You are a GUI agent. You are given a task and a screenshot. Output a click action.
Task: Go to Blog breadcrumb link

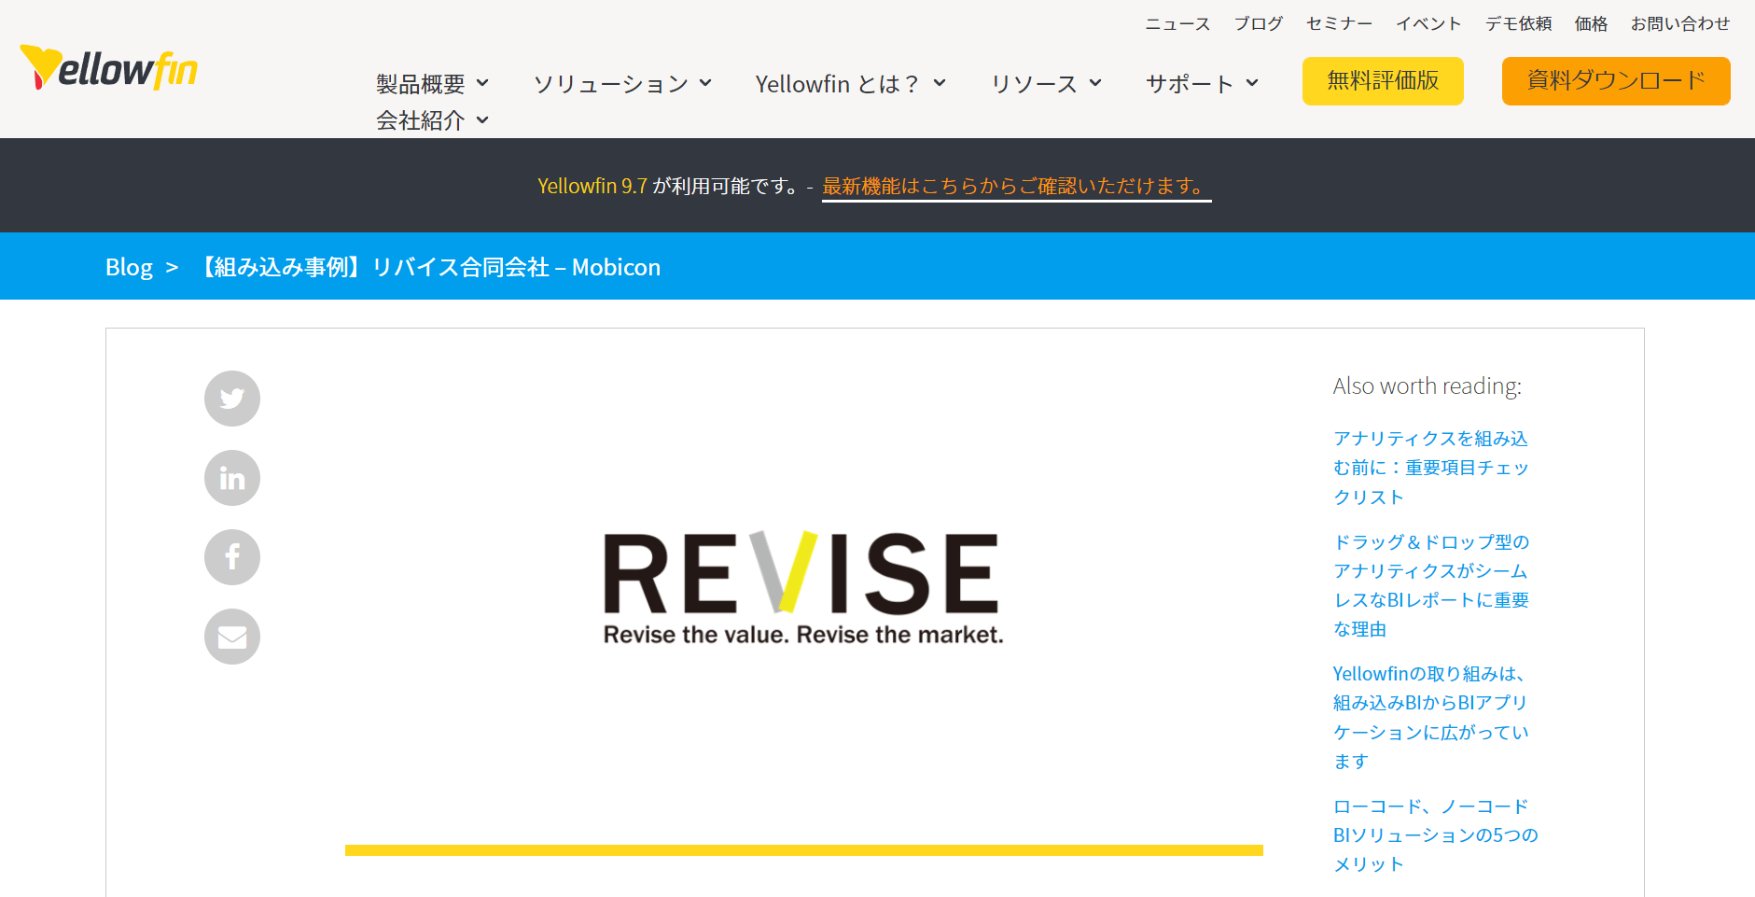[x=129, y=267]
